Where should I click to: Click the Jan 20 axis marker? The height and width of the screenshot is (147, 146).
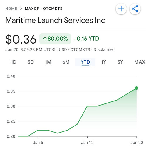pyautogui.click(x=137, y=143)
